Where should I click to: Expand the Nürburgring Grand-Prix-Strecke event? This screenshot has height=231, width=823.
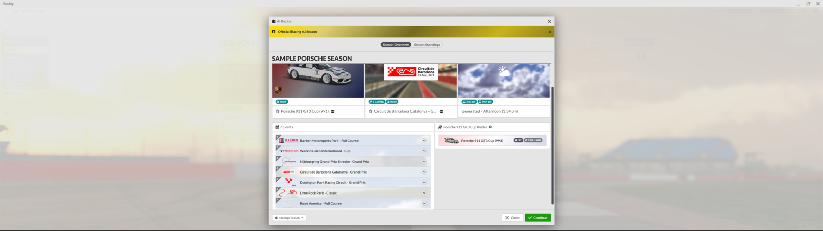pyautogui.click(x=424, y=162)
